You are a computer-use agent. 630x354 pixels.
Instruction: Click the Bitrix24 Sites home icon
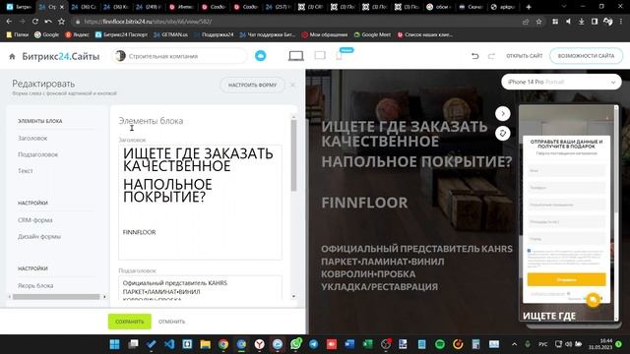pos(12,57)
